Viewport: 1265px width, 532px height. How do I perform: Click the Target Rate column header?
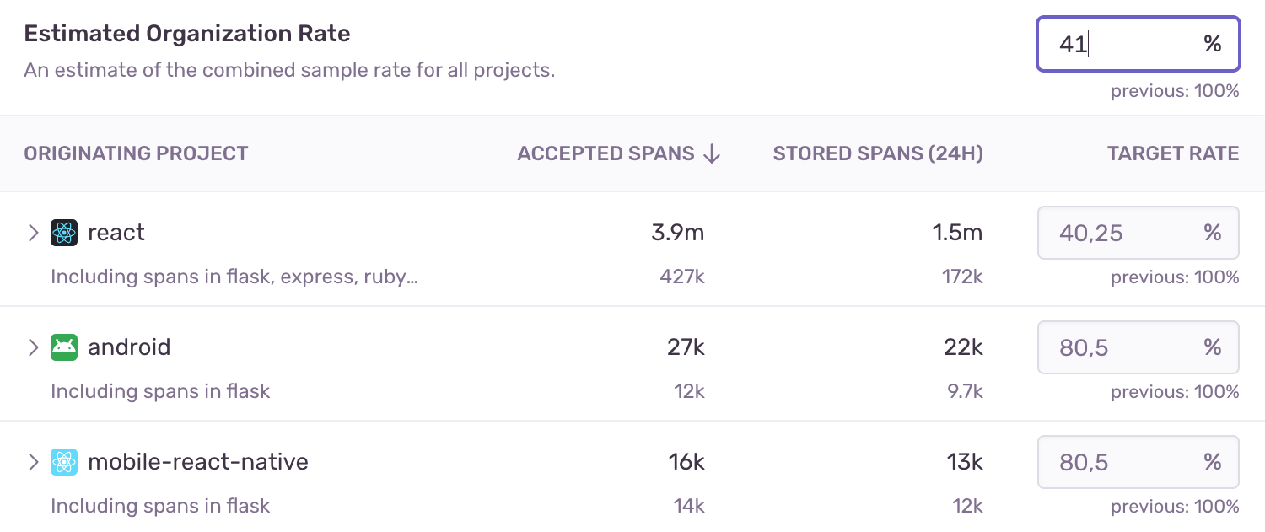coord(1173,153)
